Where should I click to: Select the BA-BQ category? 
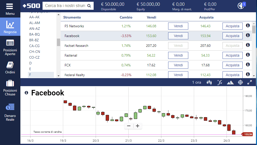tap(34, 34)
